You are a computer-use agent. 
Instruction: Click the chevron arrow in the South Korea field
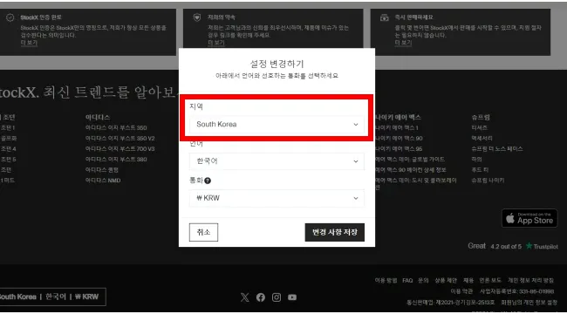coord(356,125)
